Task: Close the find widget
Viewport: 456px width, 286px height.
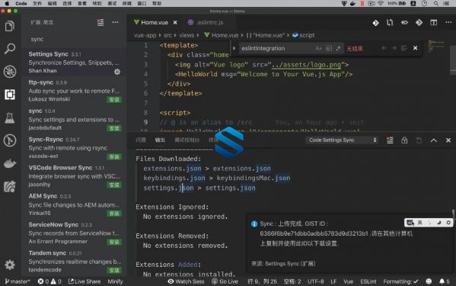Action: (416, 48)
